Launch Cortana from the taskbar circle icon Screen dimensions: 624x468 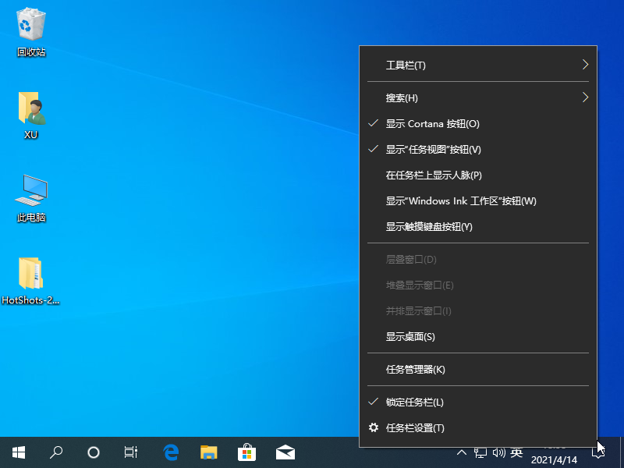pyautogui.click(x=93, y=452)
